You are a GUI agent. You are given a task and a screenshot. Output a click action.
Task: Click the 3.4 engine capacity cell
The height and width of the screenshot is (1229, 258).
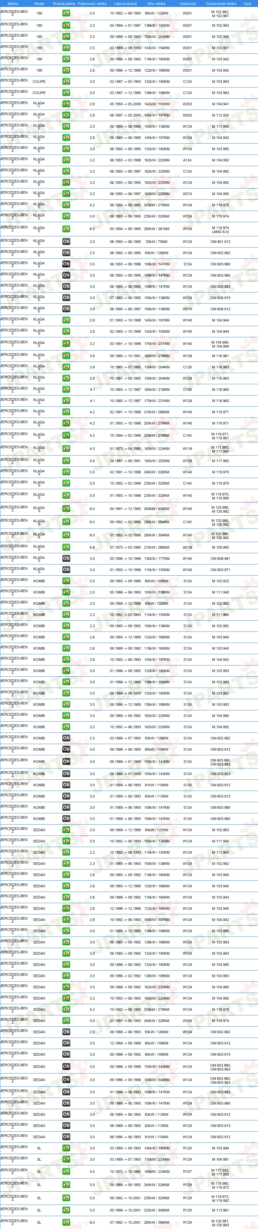[92, 570]
